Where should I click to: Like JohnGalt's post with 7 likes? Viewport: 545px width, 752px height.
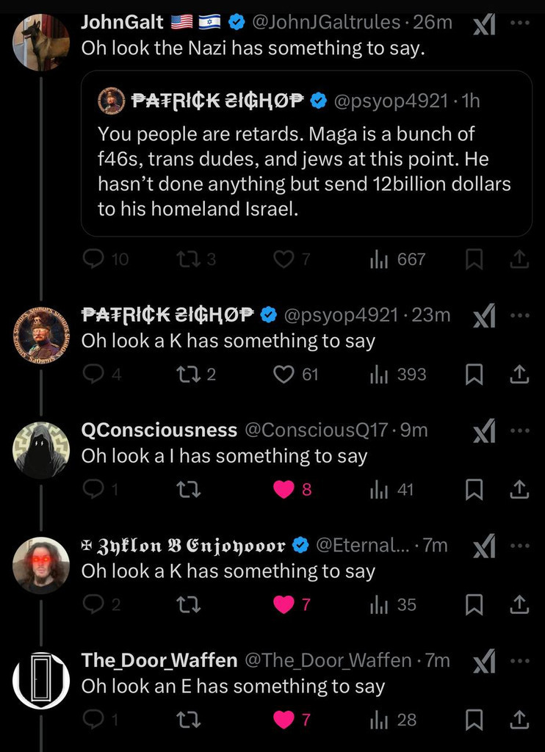coord(284,258)
